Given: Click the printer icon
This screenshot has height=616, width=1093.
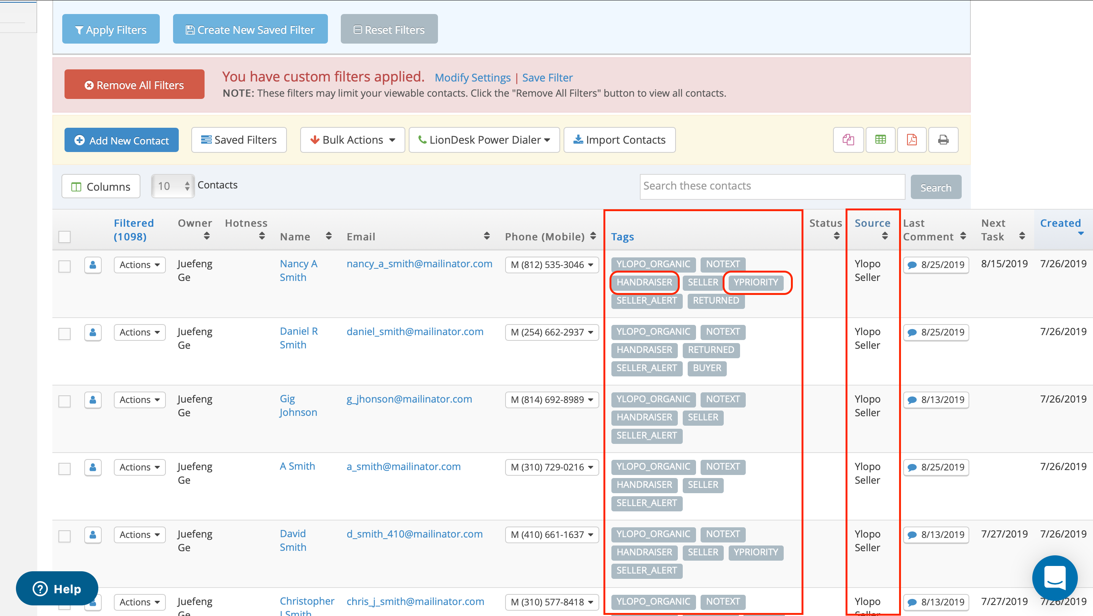Looking at the screenshot, I should click(943, 140).
